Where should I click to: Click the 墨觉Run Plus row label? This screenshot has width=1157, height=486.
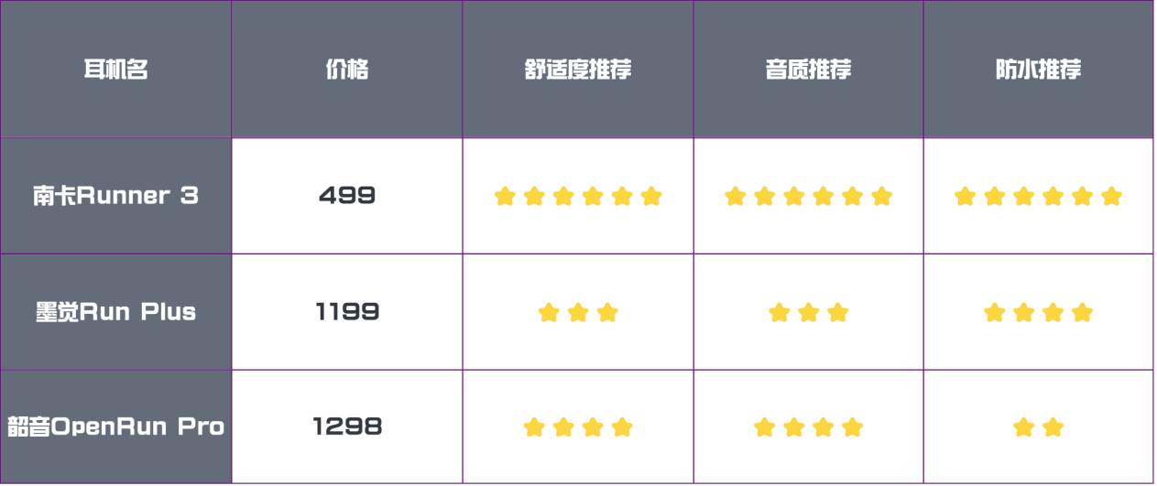click(115, 312)
